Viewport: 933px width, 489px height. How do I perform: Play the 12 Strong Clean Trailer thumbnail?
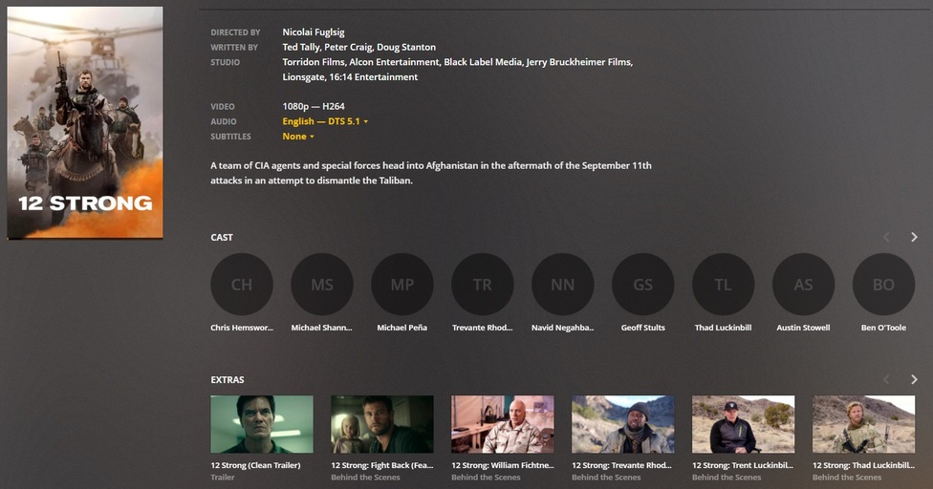click(262, 424)
